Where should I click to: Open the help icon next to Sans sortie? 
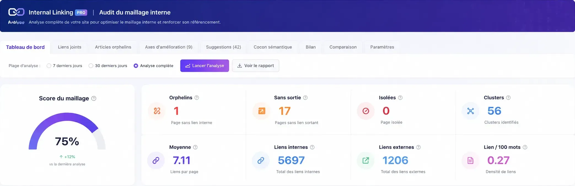point(305,98)
